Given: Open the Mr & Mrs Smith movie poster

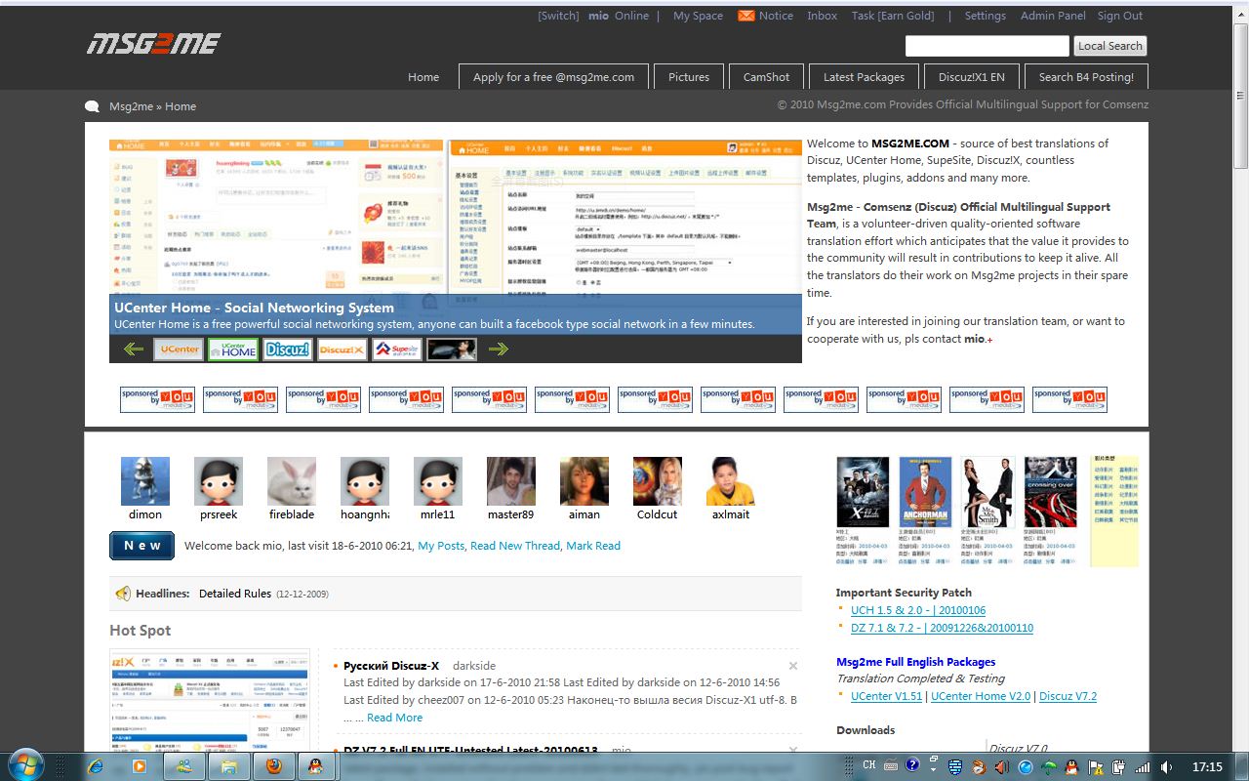Looking at the screenshot, I should point(987,492).
